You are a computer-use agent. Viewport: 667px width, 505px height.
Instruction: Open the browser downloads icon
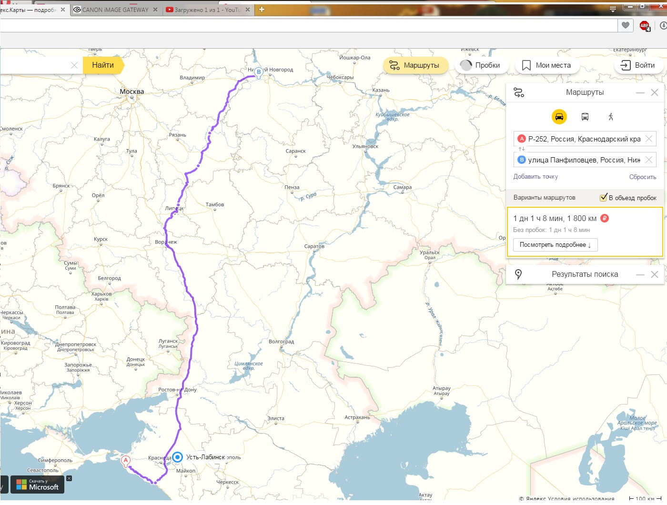(x=663, y=26)
